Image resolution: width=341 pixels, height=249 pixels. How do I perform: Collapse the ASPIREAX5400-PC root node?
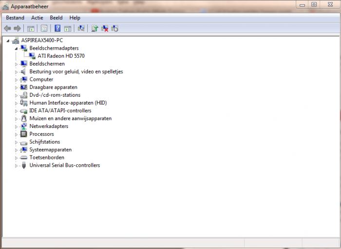point(8,40)
